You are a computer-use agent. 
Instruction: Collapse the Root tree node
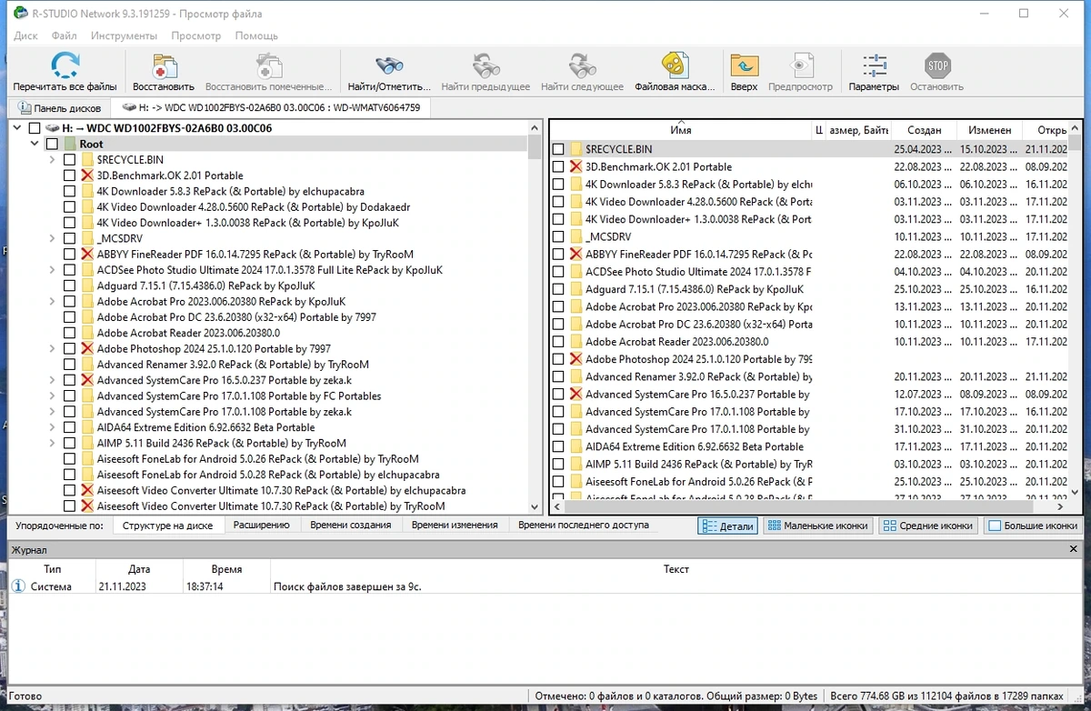point(35,144)
